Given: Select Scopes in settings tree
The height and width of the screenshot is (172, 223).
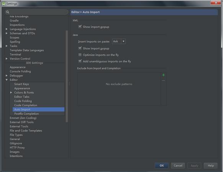Looking at the screenshot, I should 14,37.
